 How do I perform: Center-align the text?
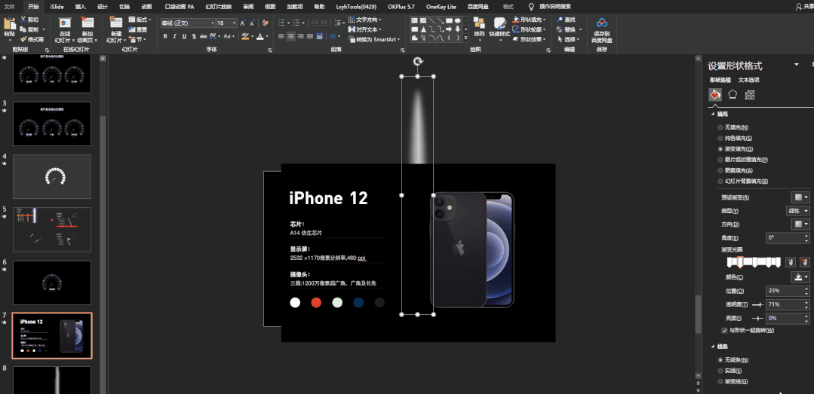290,36
